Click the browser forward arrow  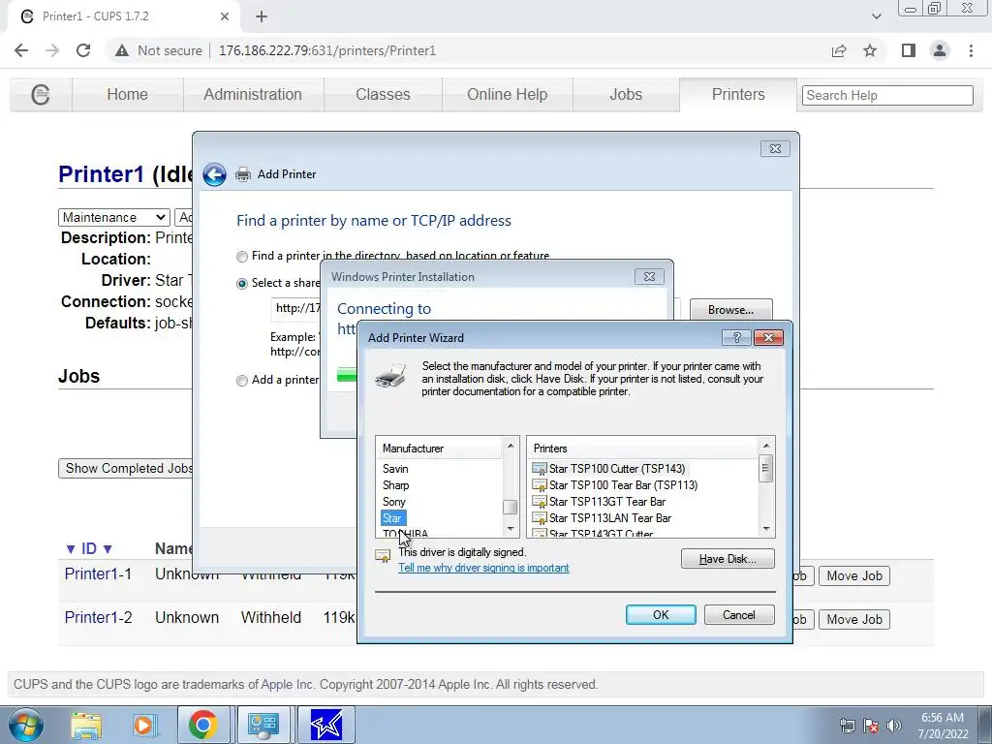coord(52,50)
